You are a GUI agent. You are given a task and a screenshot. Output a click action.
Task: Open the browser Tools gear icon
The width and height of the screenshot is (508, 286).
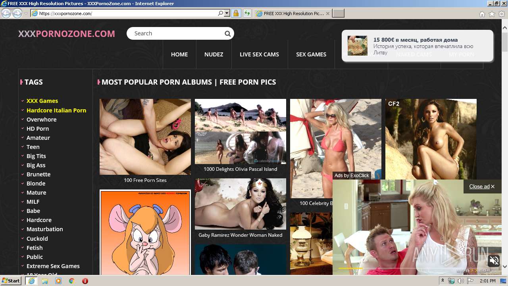click(x=502, y=14)
